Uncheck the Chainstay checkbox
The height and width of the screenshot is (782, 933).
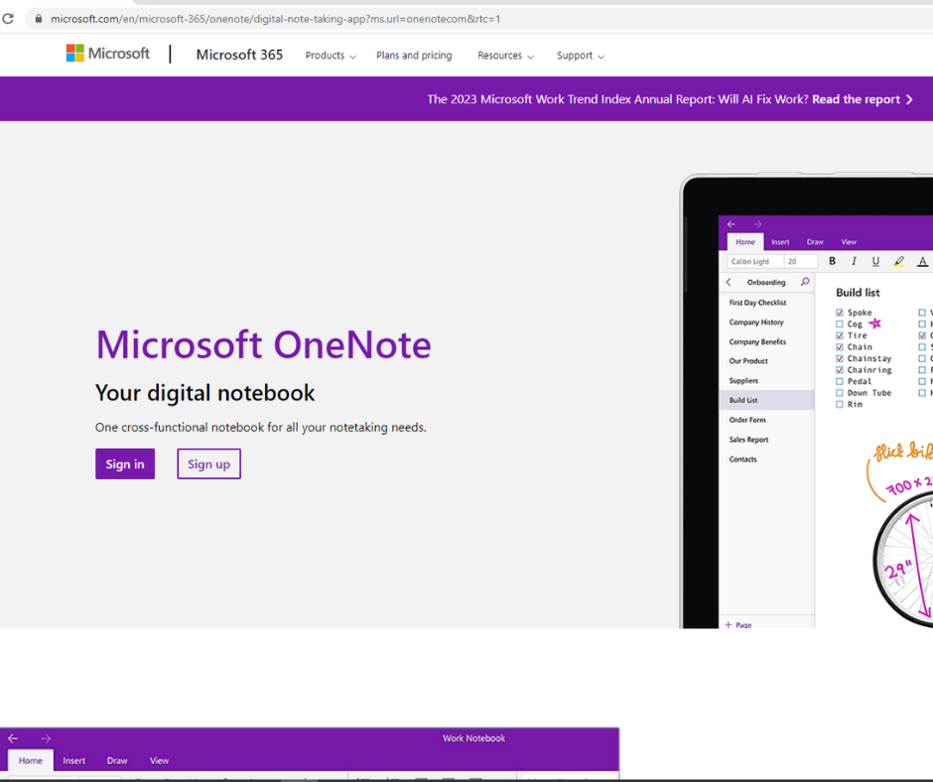click(x=839, y=358)
